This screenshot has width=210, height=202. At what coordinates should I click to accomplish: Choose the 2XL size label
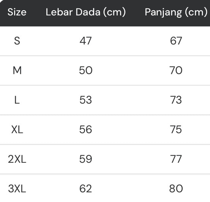coord(17,159)
